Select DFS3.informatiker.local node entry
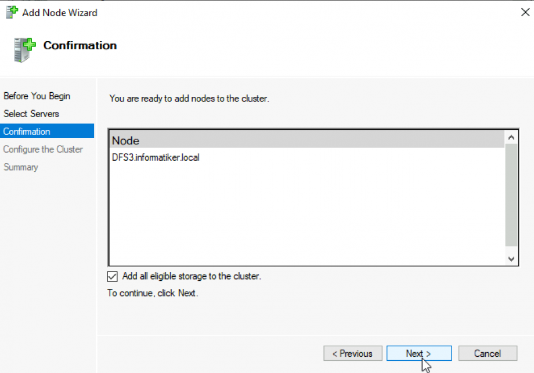Image resolution: width=534 pixels, height=373 pixels. [154, 157]
